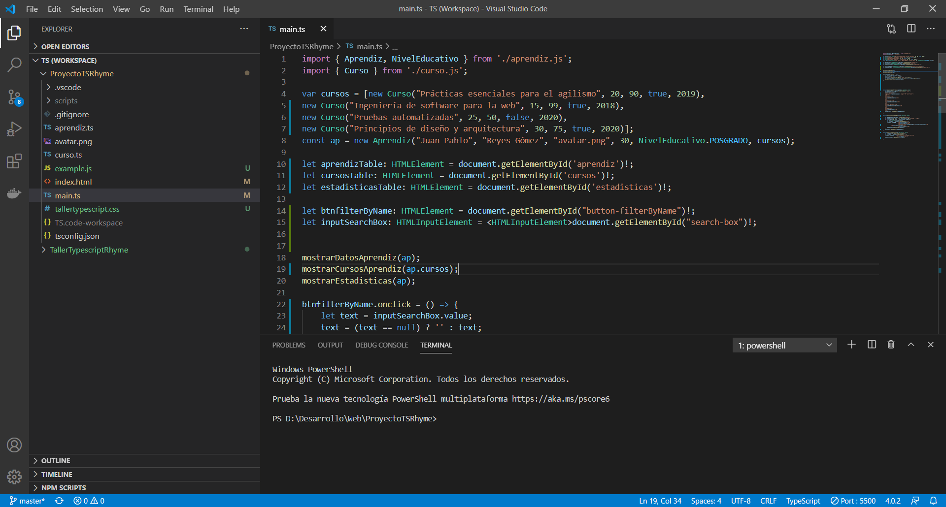The height and width of the screenshot is (507, 946).
Task: Add a new terminal with plus icon
Action: pos(851,345)
